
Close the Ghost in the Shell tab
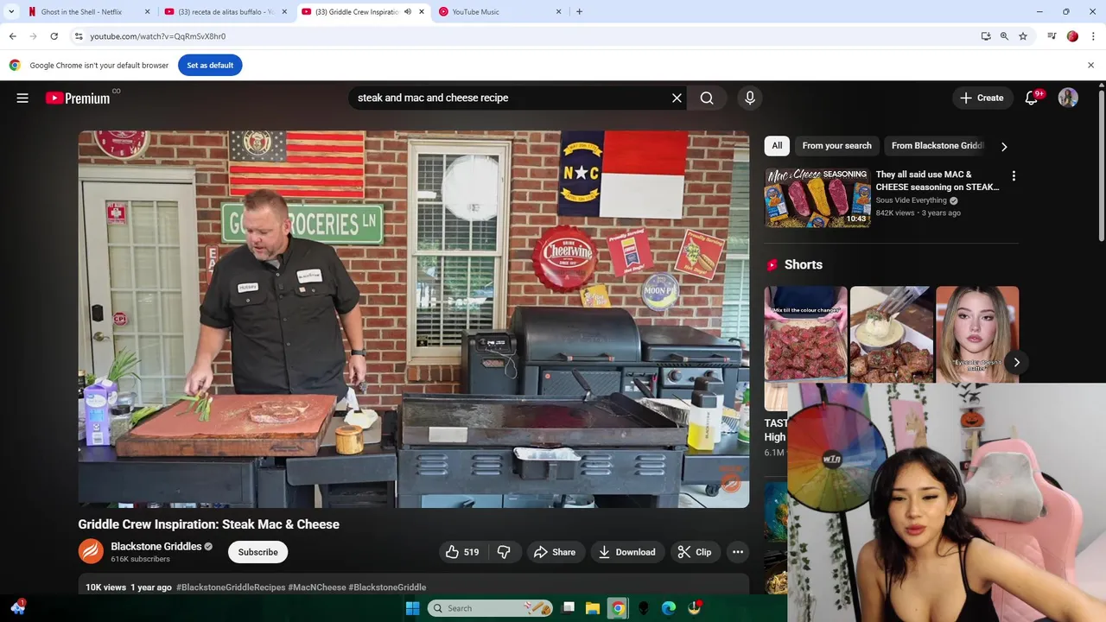pyautogui.click(x=147, y=12)
